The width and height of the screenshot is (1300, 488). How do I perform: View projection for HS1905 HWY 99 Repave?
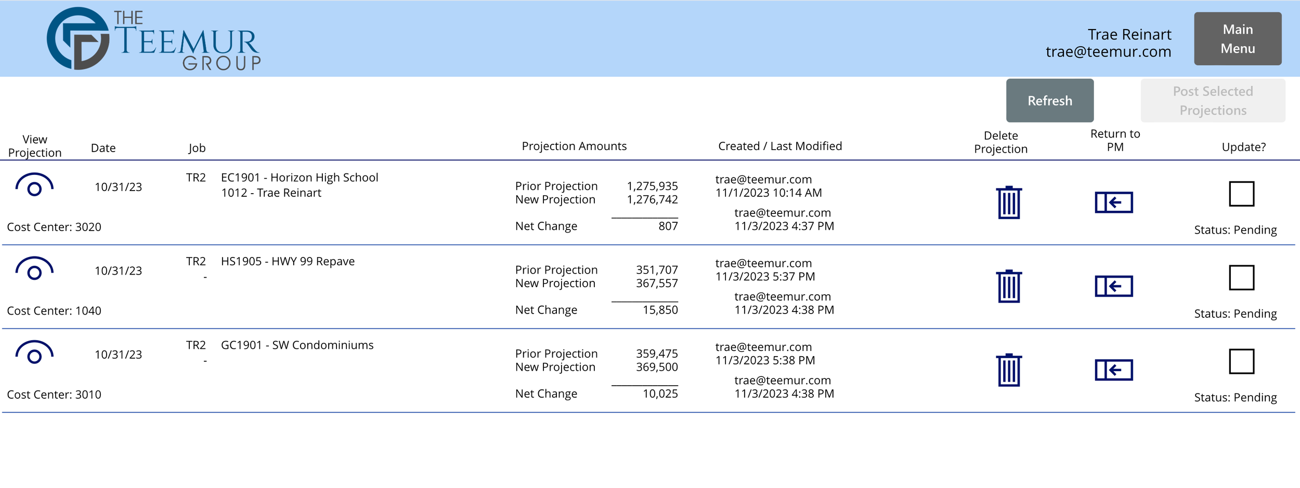(x=34, y=268)
